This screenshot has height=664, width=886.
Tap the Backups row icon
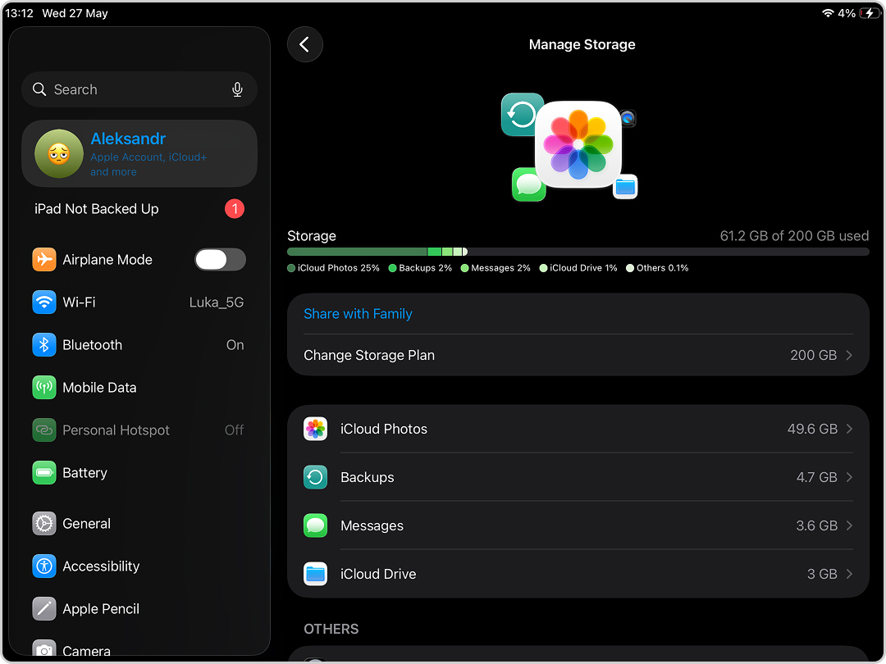(315, 477)
